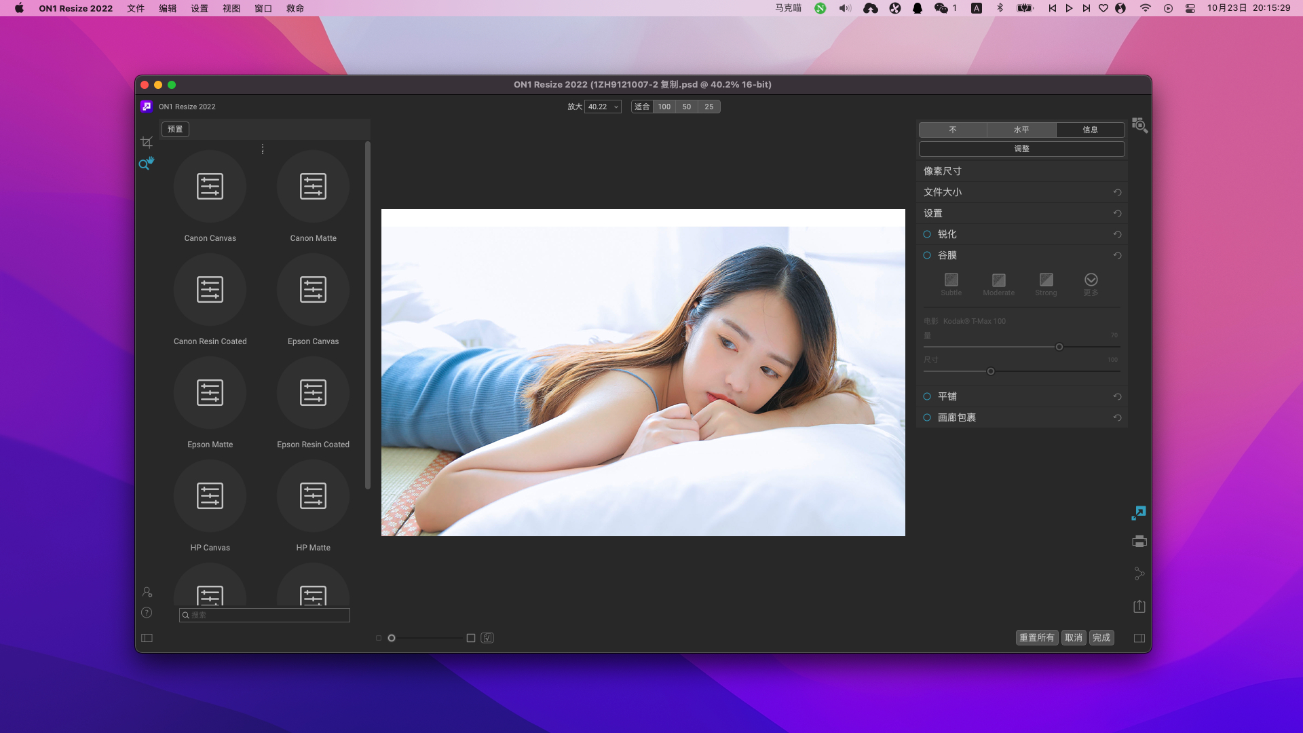The height and width of the screenshot is (733, 1303).
Task: Toggle the left panel visibility icon
Action: pos(147,638)
